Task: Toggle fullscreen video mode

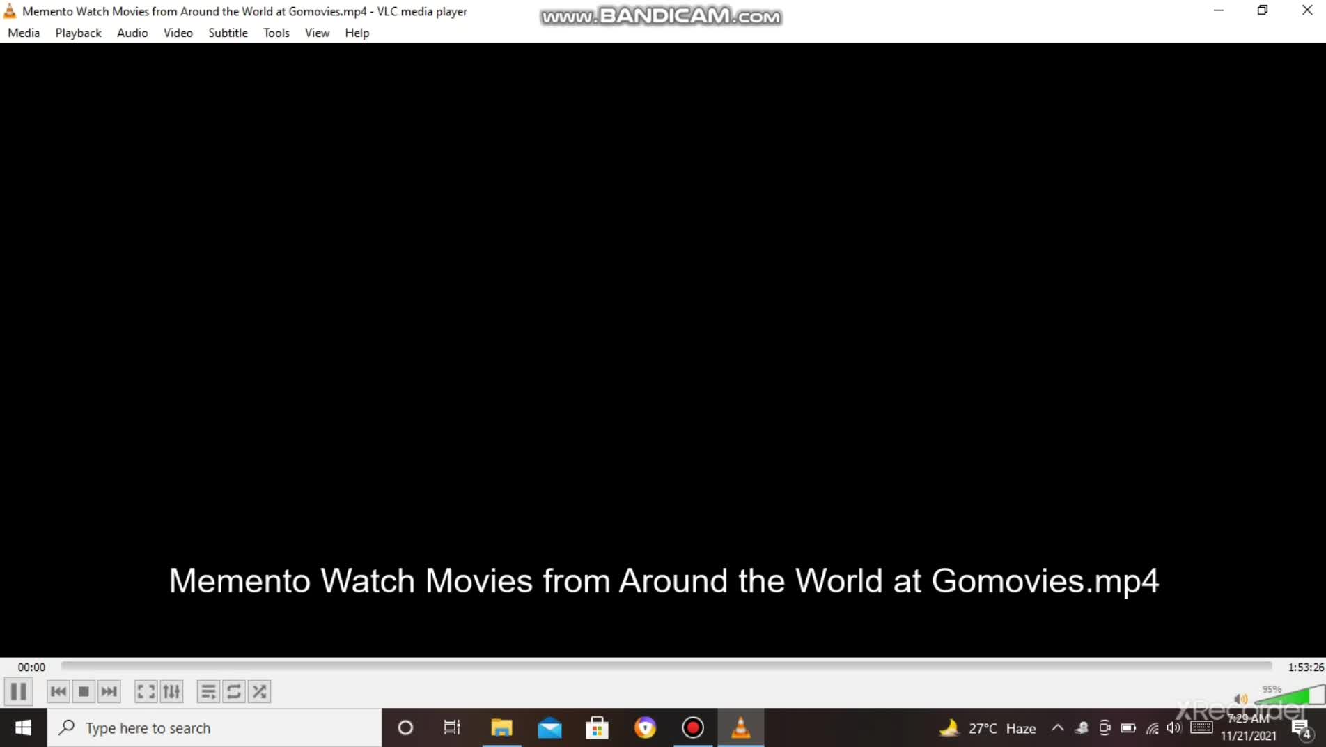Action: pyautogui.click(x=146, y=691)
